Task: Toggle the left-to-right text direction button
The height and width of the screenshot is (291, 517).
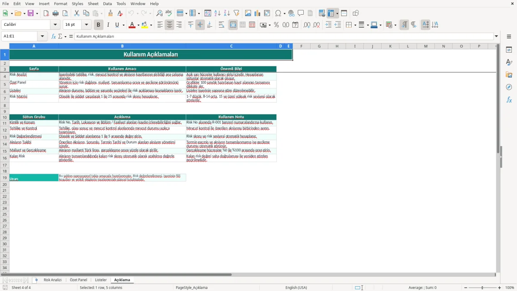Action: coord(404,25)
